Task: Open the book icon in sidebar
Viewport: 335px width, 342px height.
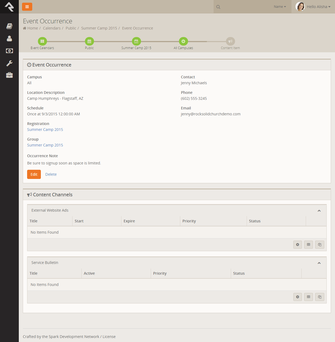Action: 9,26
